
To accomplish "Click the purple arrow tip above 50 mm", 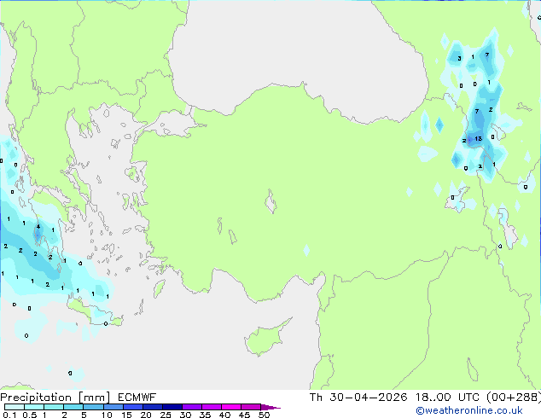I will click(x=270, y=407).
